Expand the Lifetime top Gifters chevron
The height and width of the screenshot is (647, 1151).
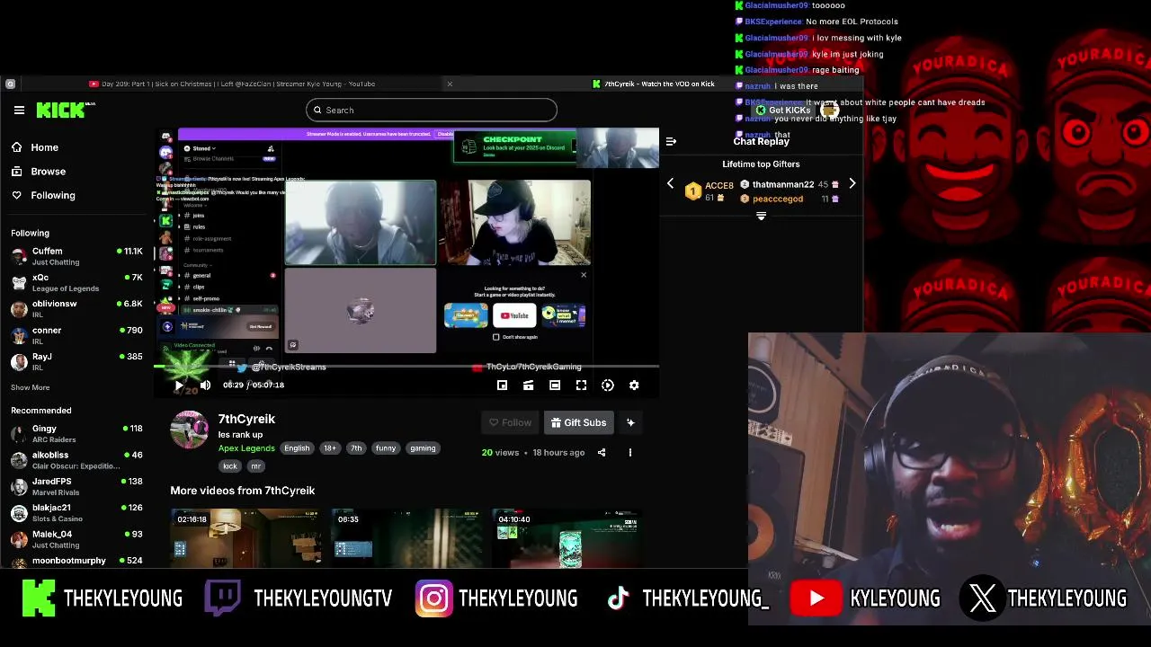click(761, 216)
